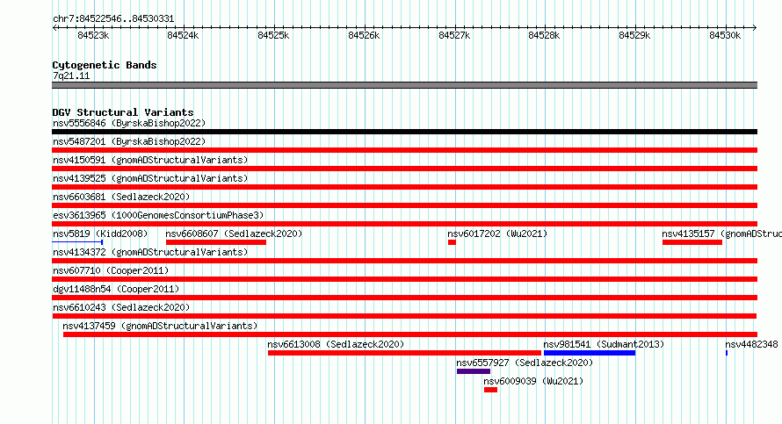Open the nsv981541 (Sudmant2013) label
This screenshot has width=782, height=424.
coord(604,344)
